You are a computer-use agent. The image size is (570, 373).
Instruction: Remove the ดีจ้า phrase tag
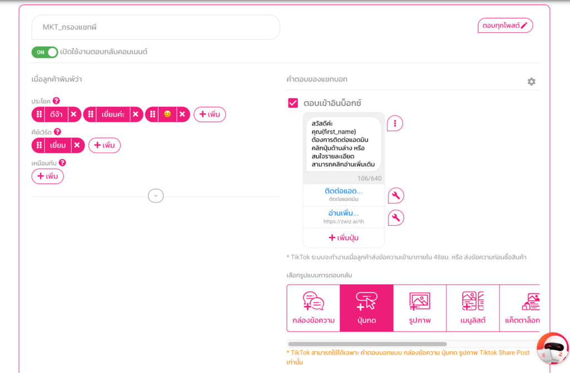tap(73, 115)
